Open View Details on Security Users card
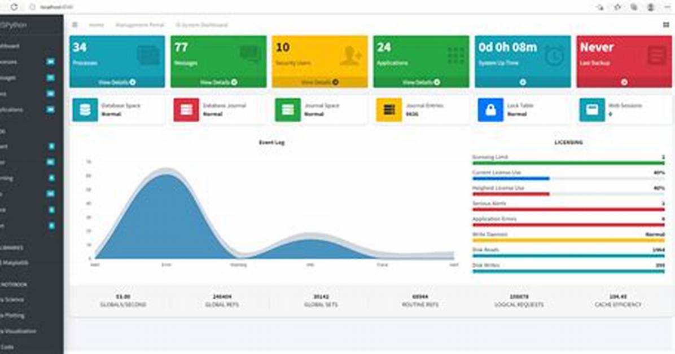 320,82
